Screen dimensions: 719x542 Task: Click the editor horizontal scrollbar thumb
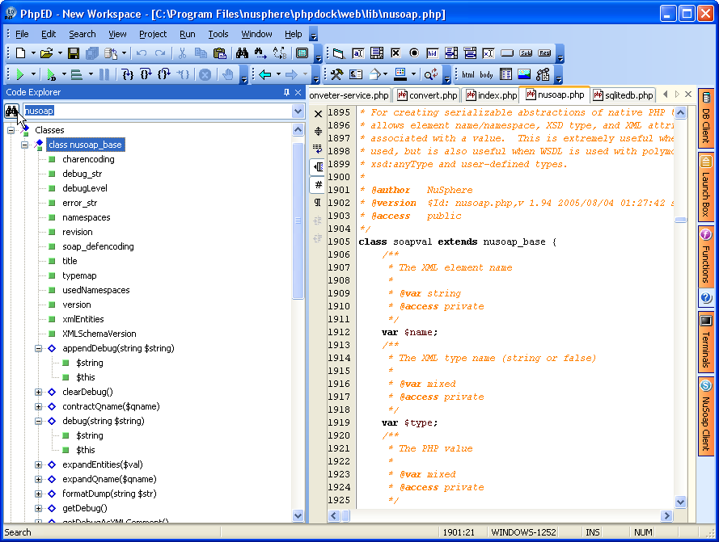345,515
